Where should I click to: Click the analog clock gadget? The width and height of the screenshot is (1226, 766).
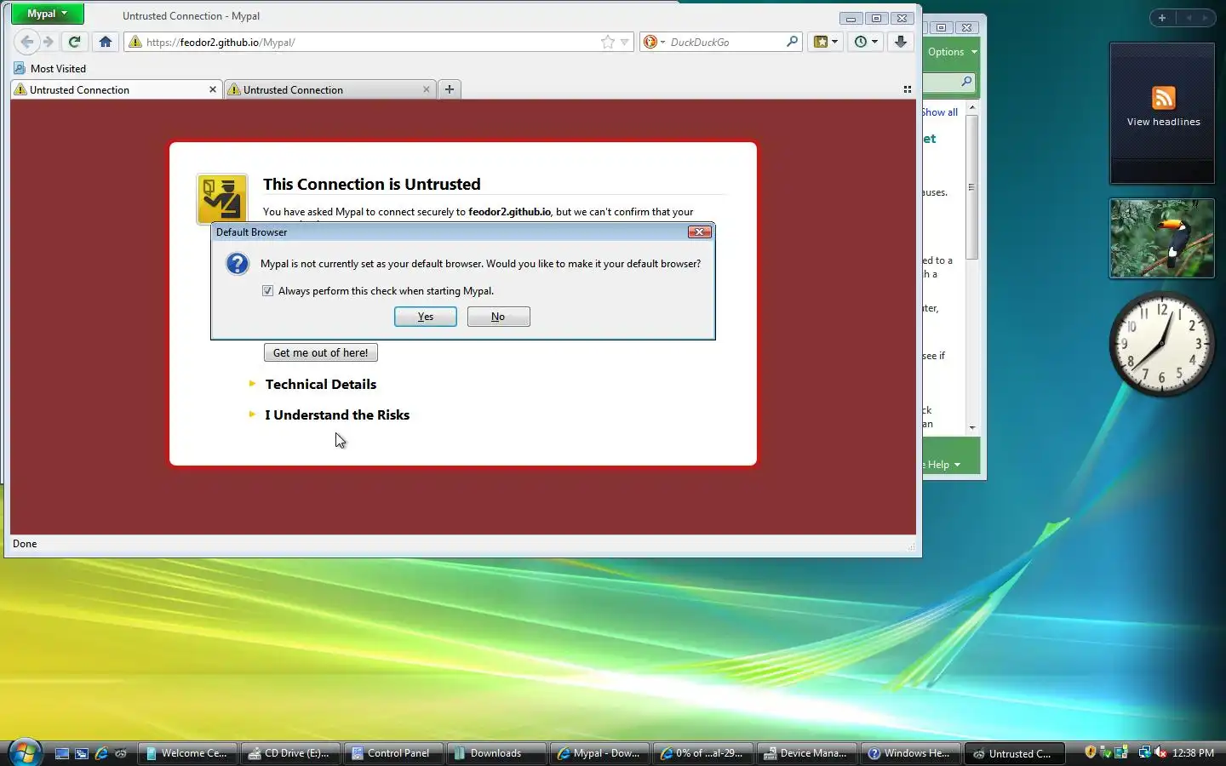pos(1161,343)
